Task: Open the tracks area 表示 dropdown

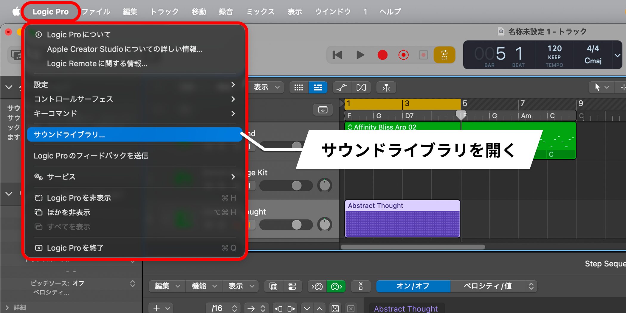Action: pyautogui.click(x=266, y=87)
